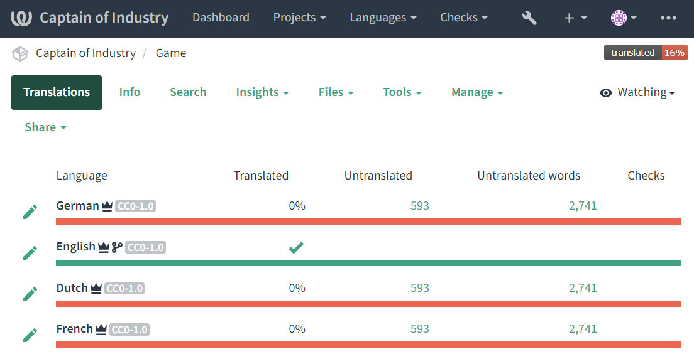Expand the Tools dropdown
Image resolution: width=694 pixels, height=354 pixels.
click(x=402, y=92)
